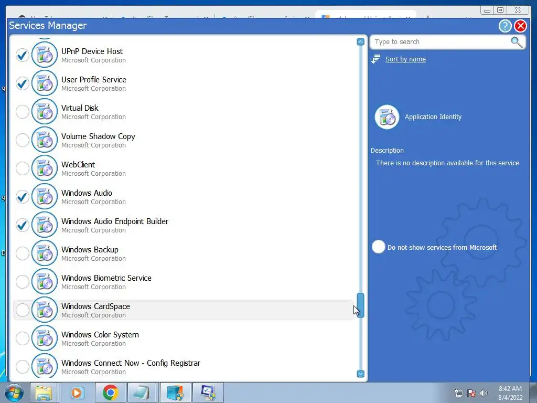Image resolution: width=537 pixels, height=403 pixels.
Task: Click the Application Identity icon in details panel
Action: pos(387,117)
